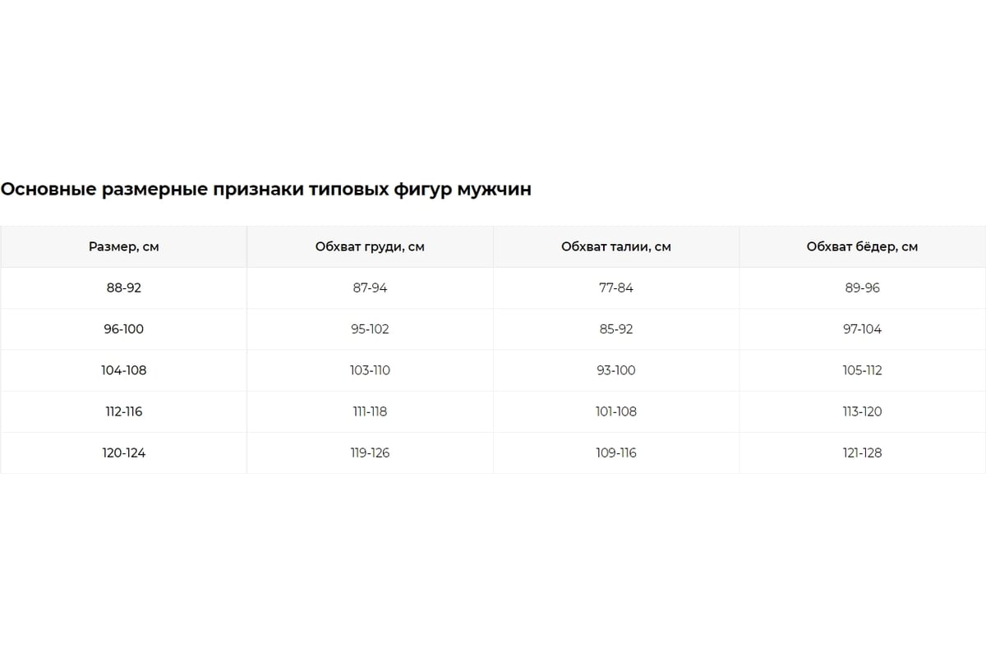Click hip girth value 121-128
The width and height of the screenshot is (986, 657).
point(862,453)
